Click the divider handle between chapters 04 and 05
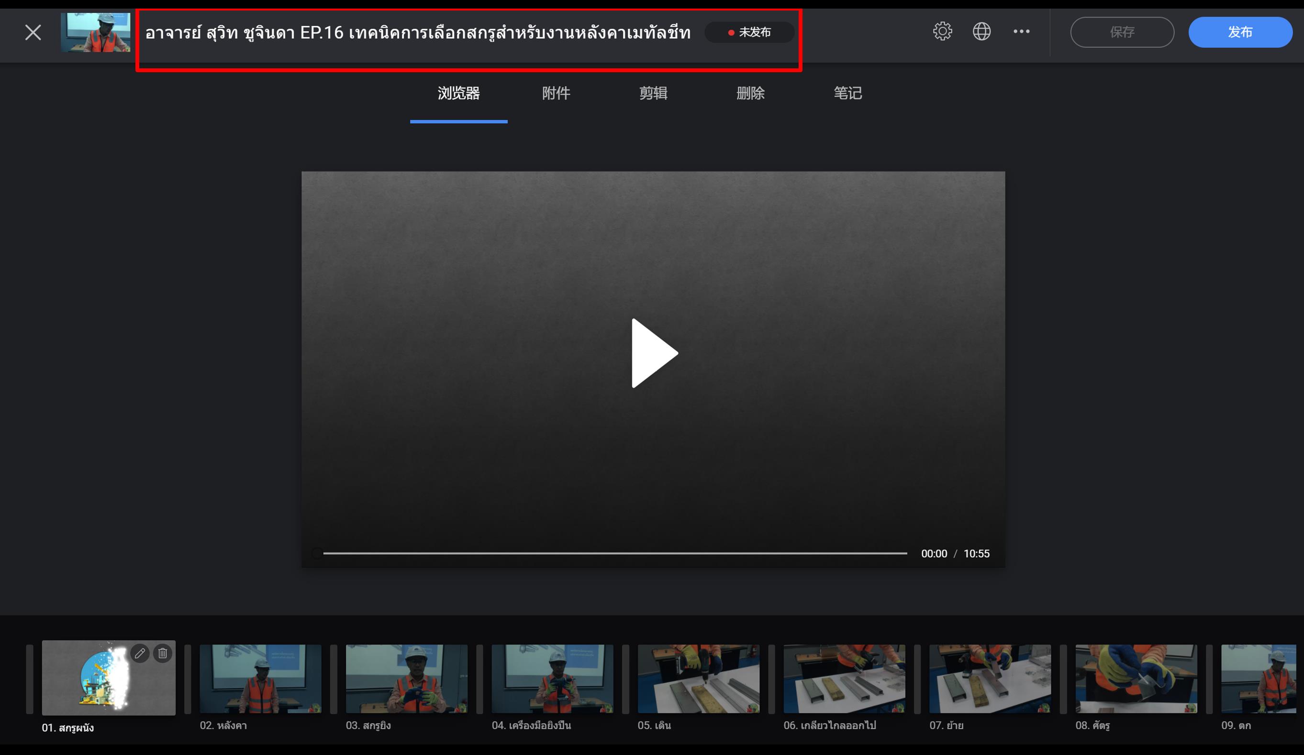 625,678
